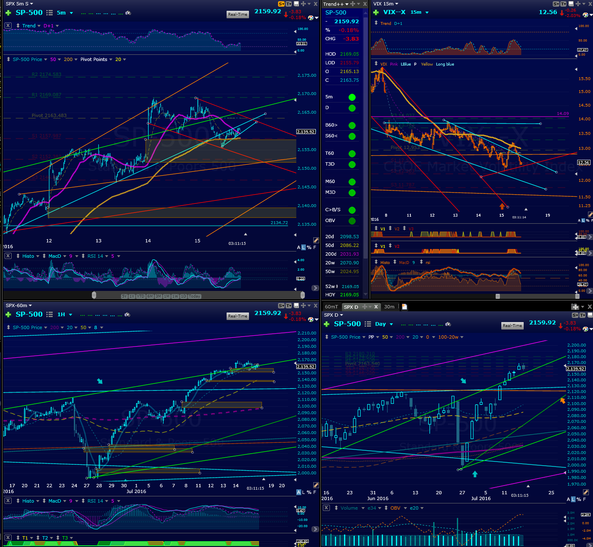Click the move arrows icon in SPX 5m panel header

pos(303,4)
